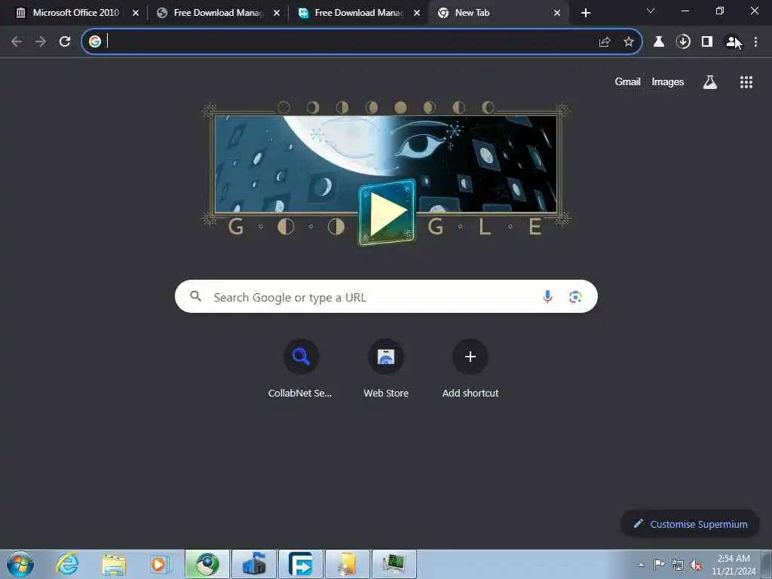This screenshot has height=579, width=772.
Task: Click the Action Center flag icon
Action: click(x=658, y=564)
